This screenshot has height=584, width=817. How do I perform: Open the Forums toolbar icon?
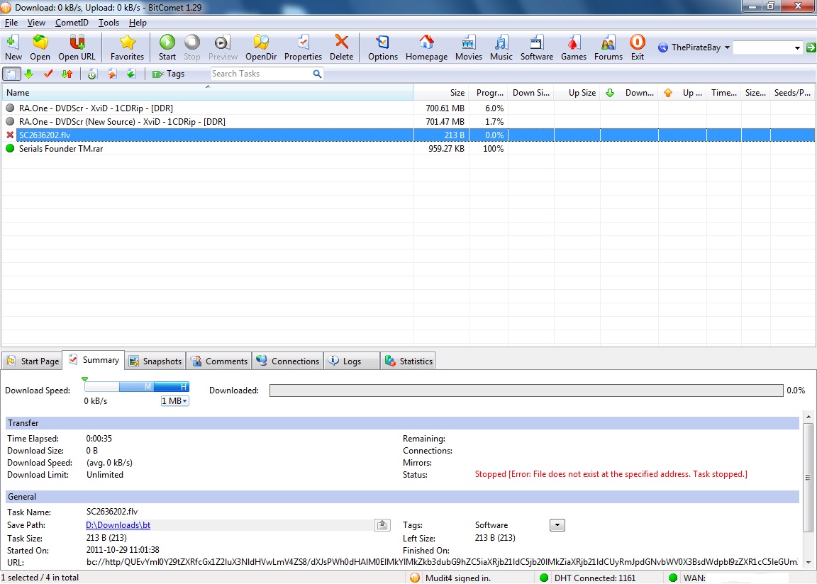(608, 43)
